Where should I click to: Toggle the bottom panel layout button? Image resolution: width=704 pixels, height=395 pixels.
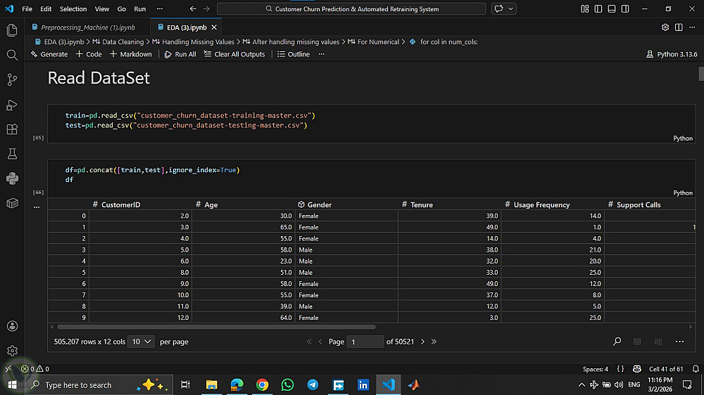(x=610, y=9)
